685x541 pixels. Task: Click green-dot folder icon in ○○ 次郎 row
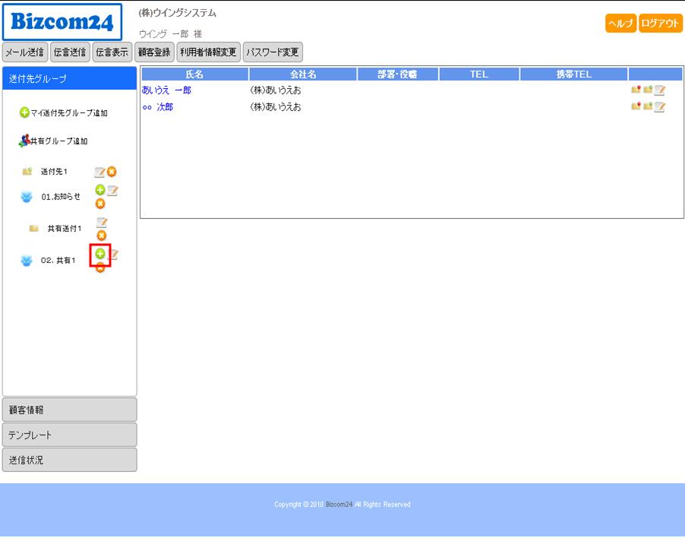648,107
